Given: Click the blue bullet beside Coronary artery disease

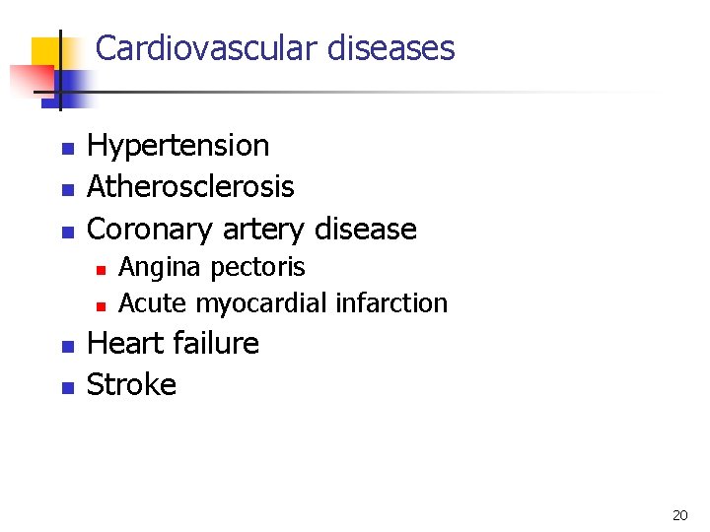Looking at the screenshot, I should [x=68, y=233].
